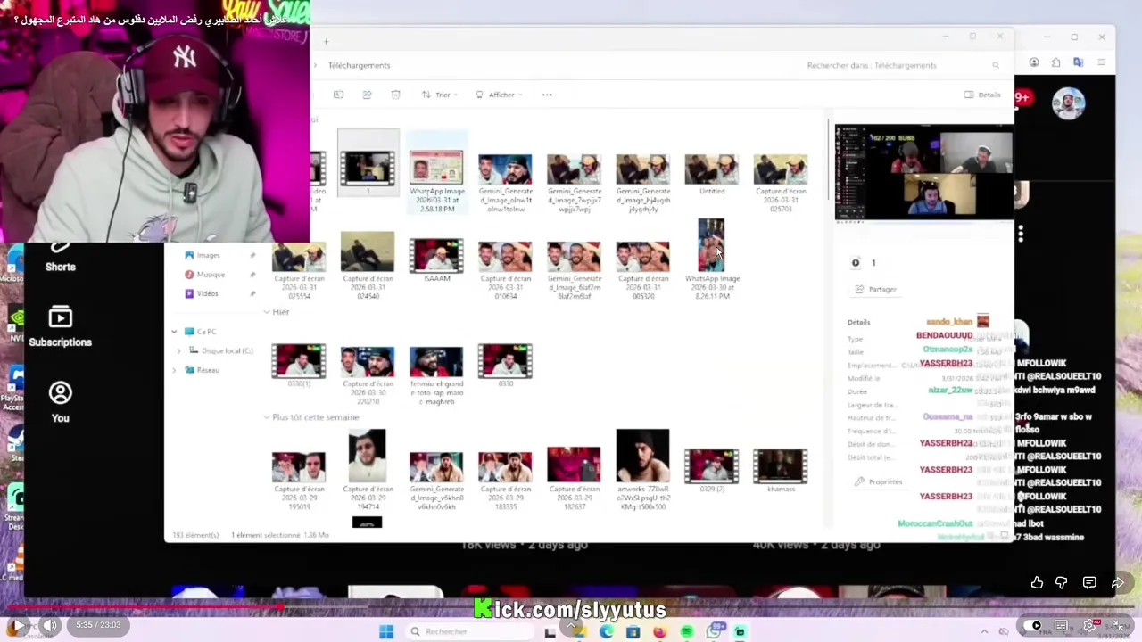
Task: Collapse the Ce PC tree node
Action: [174, 332]
